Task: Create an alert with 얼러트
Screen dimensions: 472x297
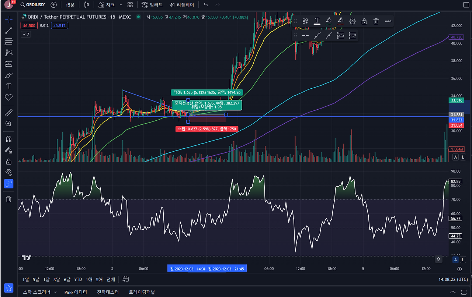Action: click(152, 5)
